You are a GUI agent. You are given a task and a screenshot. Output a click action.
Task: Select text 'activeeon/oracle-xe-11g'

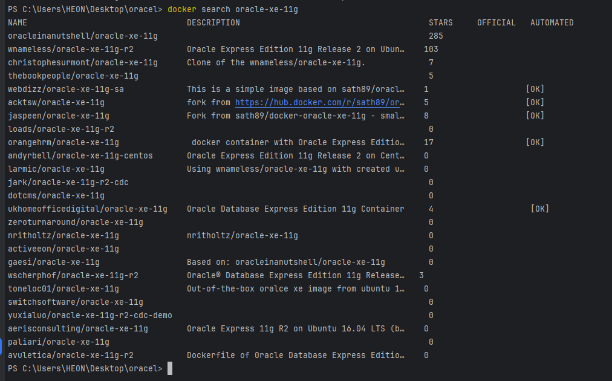(63, 249)
